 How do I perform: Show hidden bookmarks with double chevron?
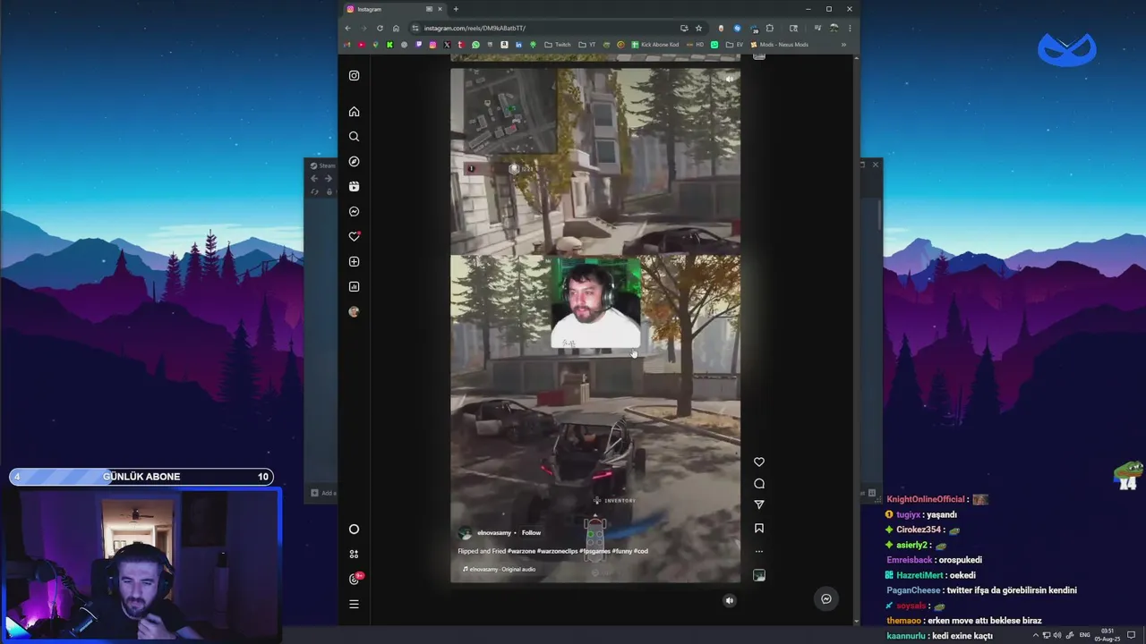tap(843, 45)
